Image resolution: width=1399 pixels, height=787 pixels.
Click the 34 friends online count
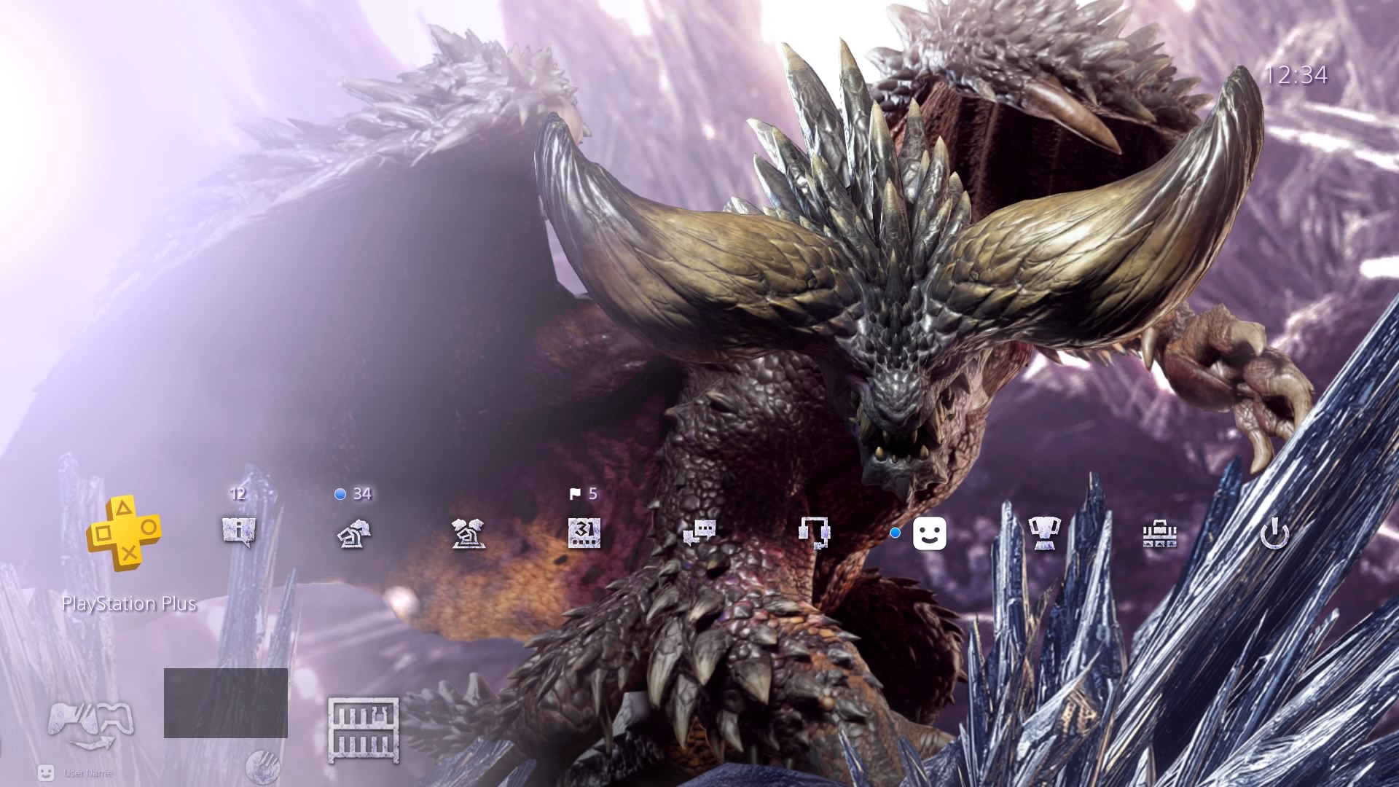click(361, 494)
